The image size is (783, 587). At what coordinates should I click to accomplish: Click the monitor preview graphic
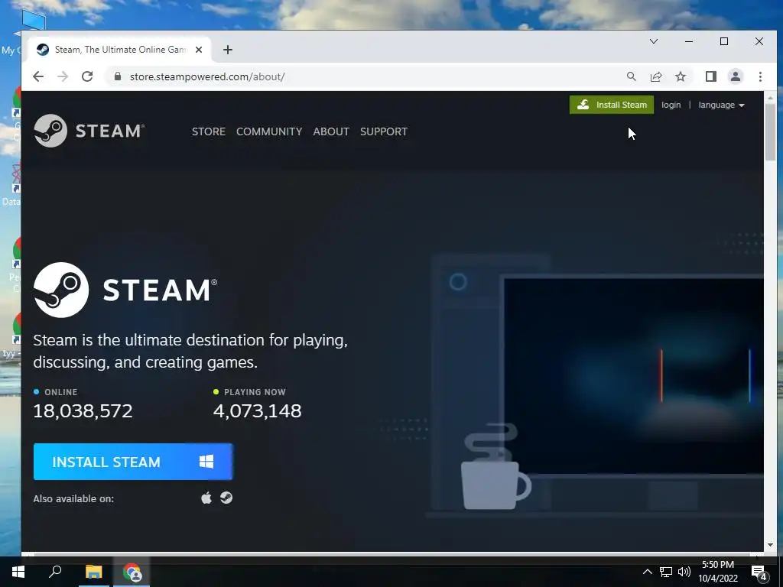pos(633,375)
